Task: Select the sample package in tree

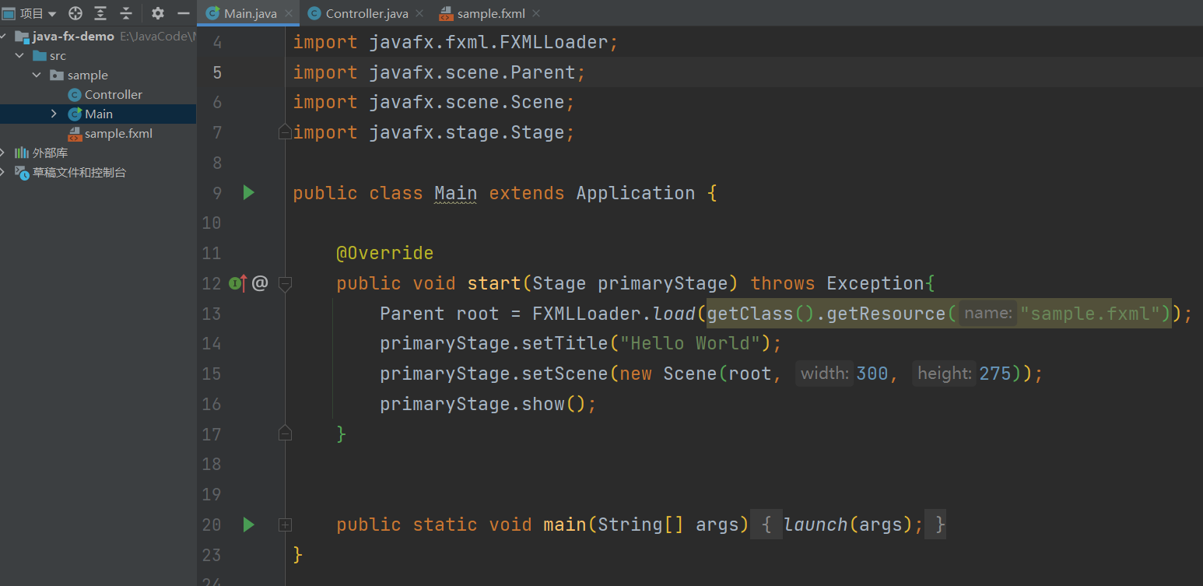Action: tap(88, 75)
